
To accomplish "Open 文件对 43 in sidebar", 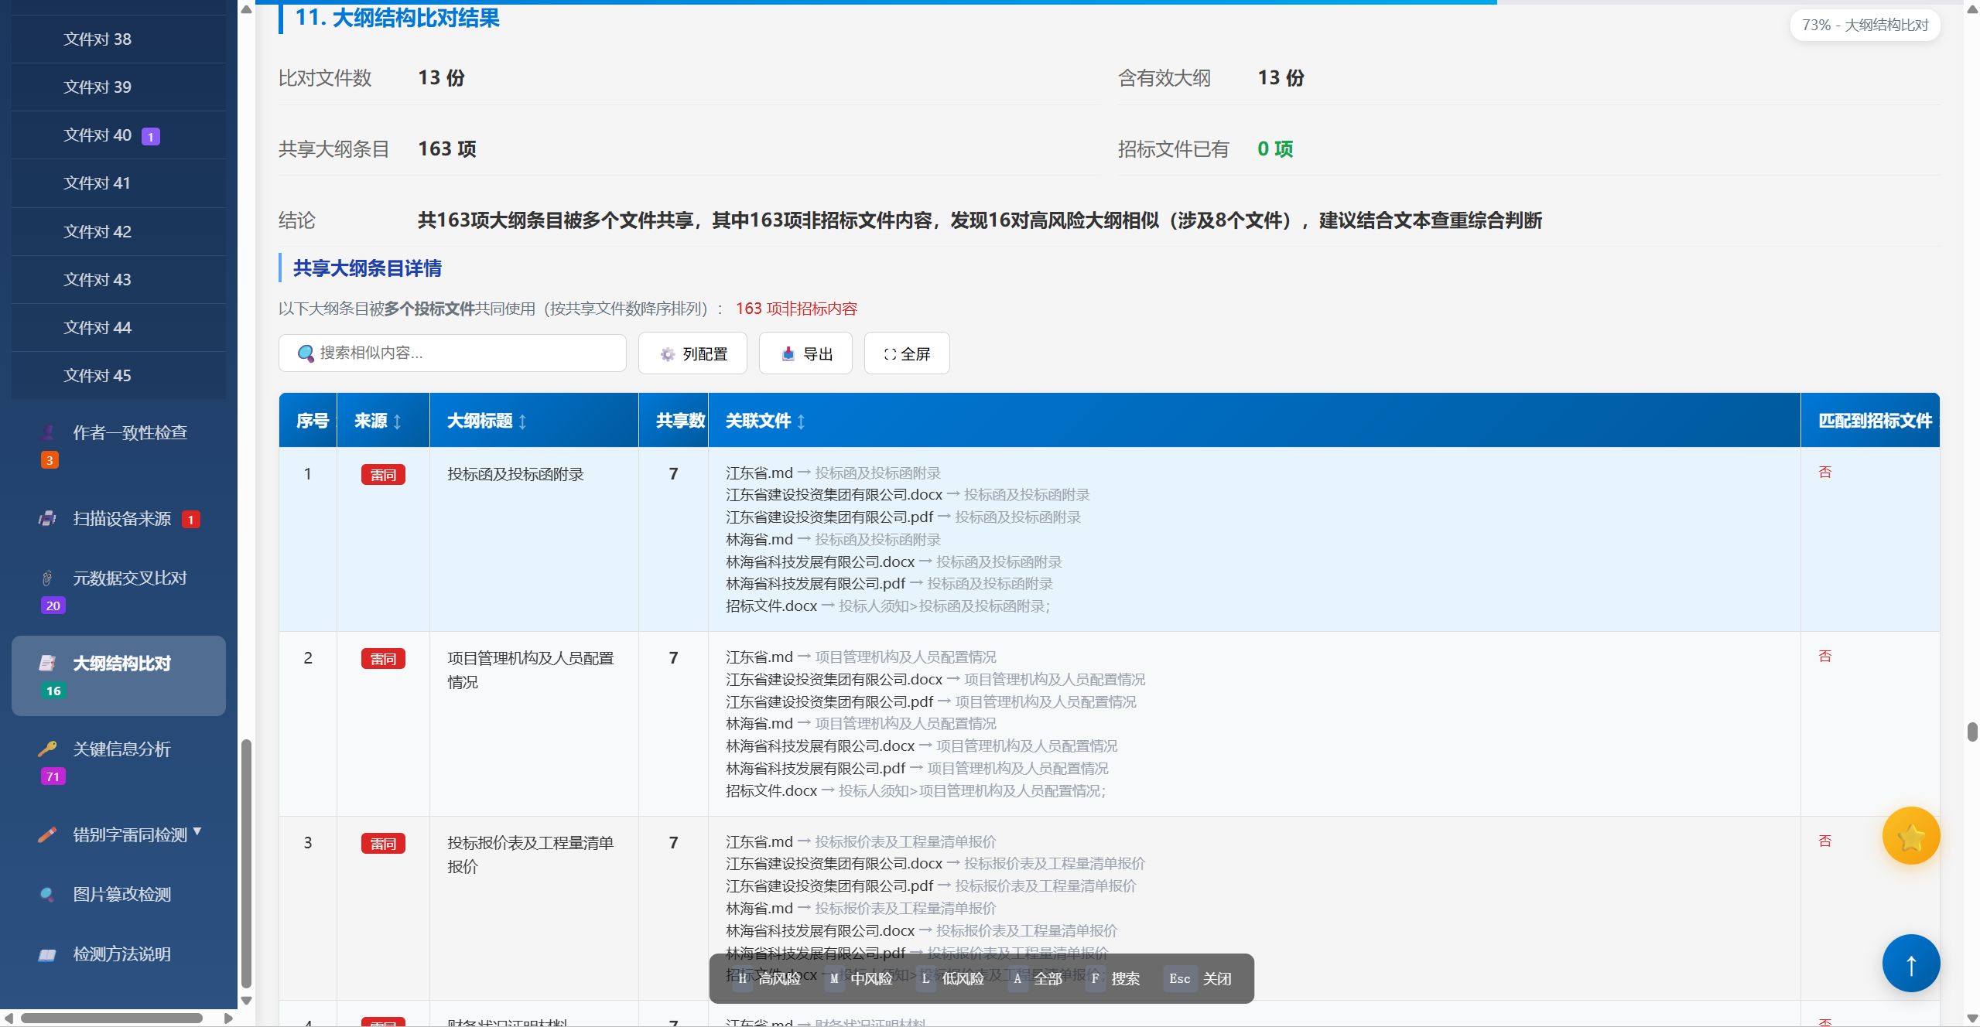I will pyautogui.click(x=118, y=280).
